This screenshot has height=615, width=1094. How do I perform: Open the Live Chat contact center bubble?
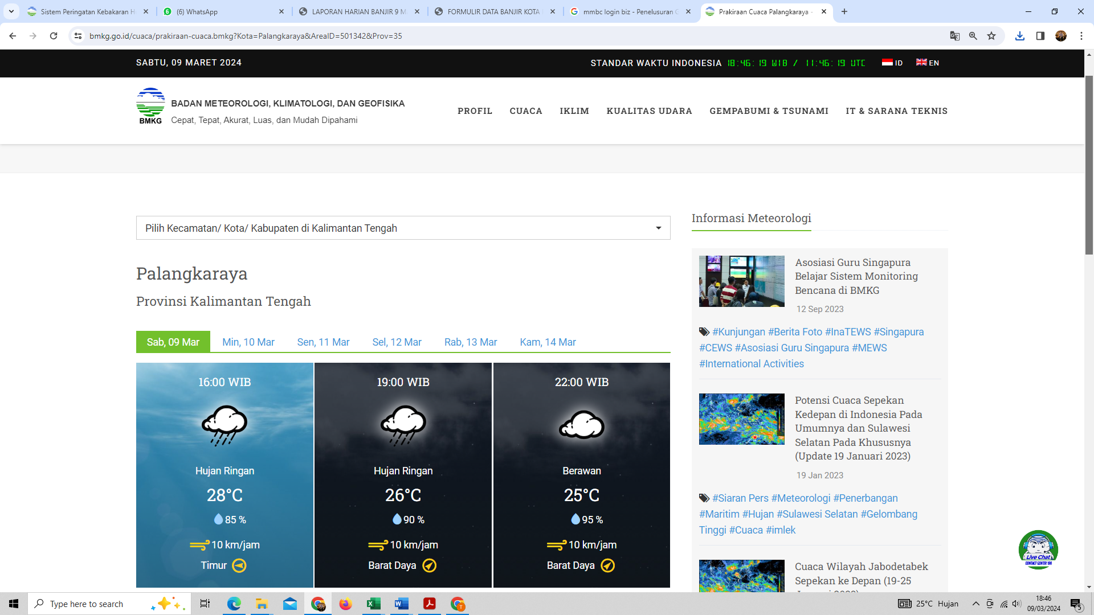pos(1038,550)
